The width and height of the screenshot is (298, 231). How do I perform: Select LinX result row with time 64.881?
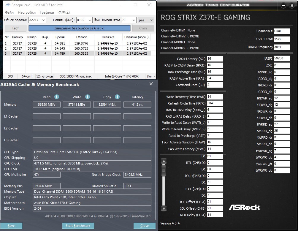pyautogui.click(x=77, y=43)
